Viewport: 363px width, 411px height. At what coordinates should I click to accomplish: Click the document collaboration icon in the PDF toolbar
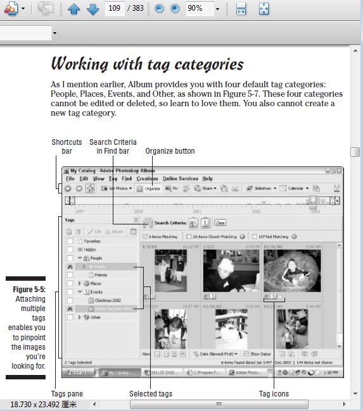point(11,8)
